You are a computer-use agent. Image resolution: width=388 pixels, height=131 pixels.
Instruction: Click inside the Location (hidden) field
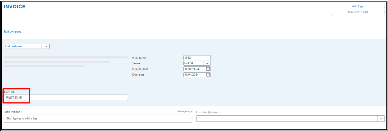coord(287,119)
